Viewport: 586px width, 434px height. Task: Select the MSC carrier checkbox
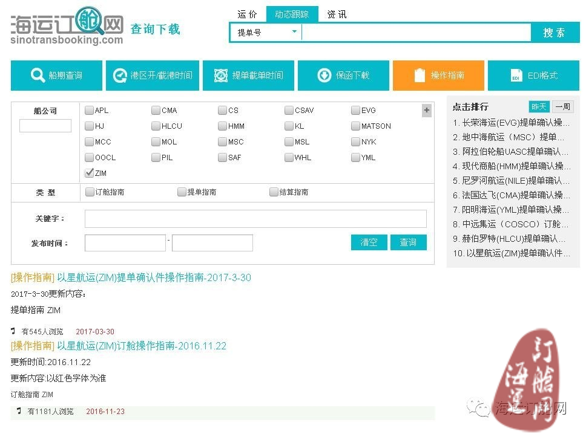click(222, 141)
